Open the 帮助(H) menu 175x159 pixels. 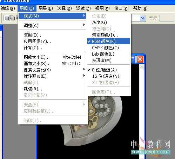coord(140,8)
